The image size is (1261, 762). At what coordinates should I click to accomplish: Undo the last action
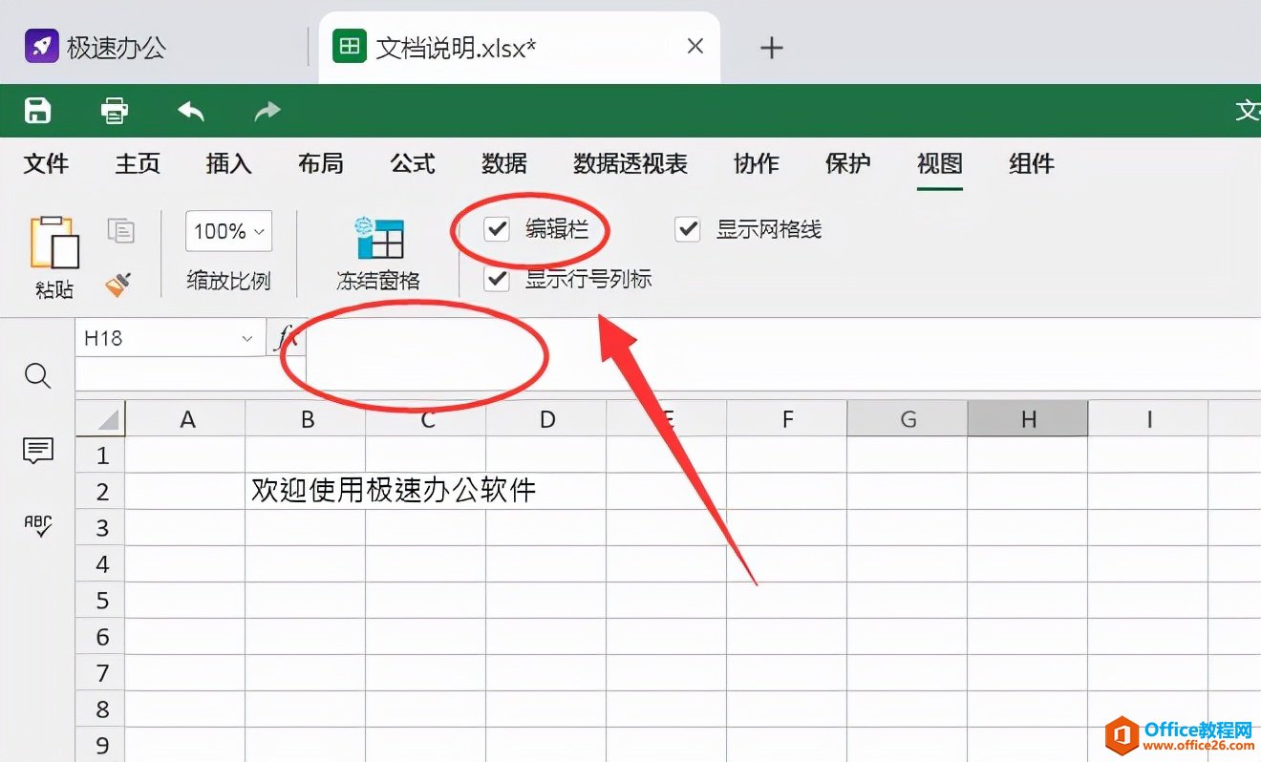190,110
